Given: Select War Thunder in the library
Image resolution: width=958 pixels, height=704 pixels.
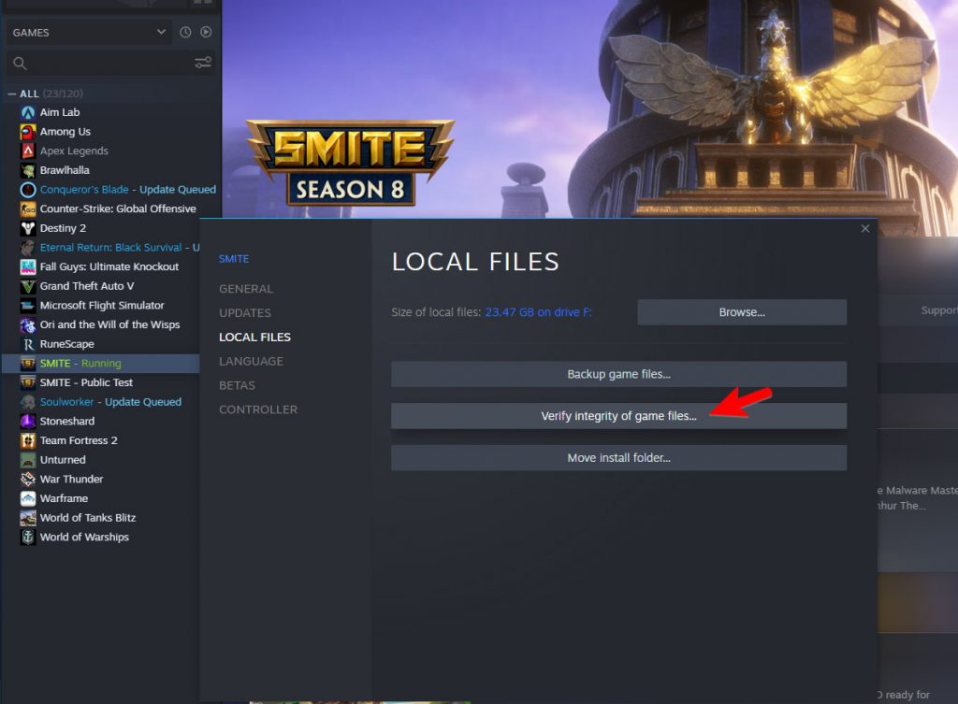Looking at the screenshot, I should click(x=71, y=480).
